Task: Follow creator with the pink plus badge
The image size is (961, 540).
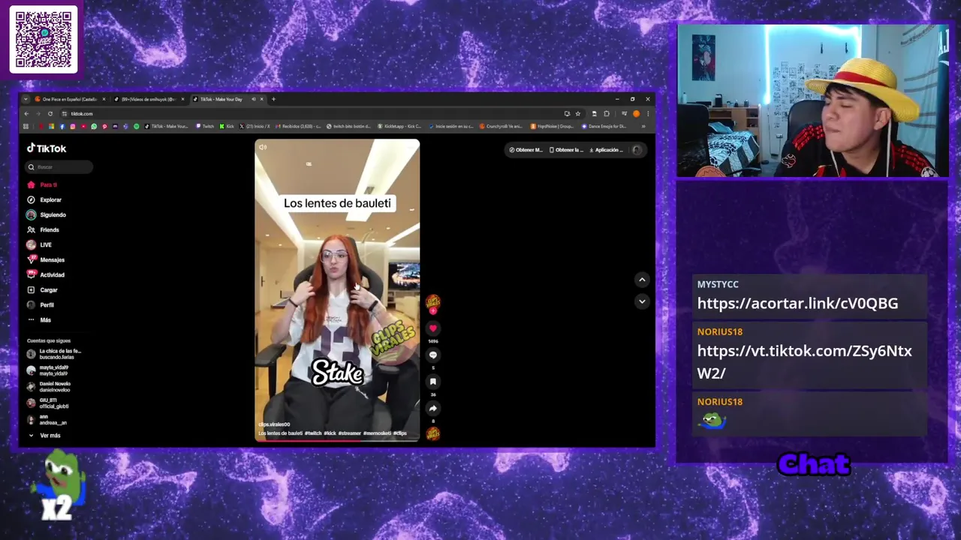Action: pyautogui.click(x=433, y=310)
